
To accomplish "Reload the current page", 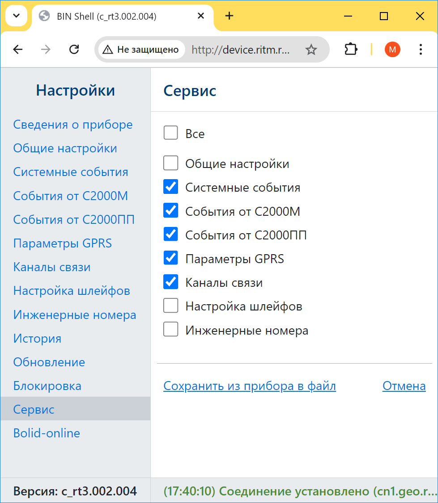I will coord(74,50).
